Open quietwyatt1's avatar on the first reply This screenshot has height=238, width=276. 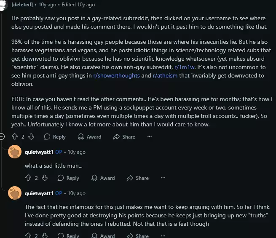point(15,152)
